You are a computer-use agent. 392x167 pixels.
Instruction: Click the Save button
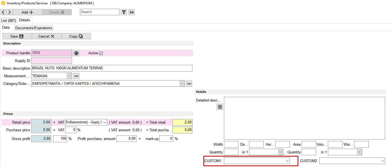tap(17, 36)
